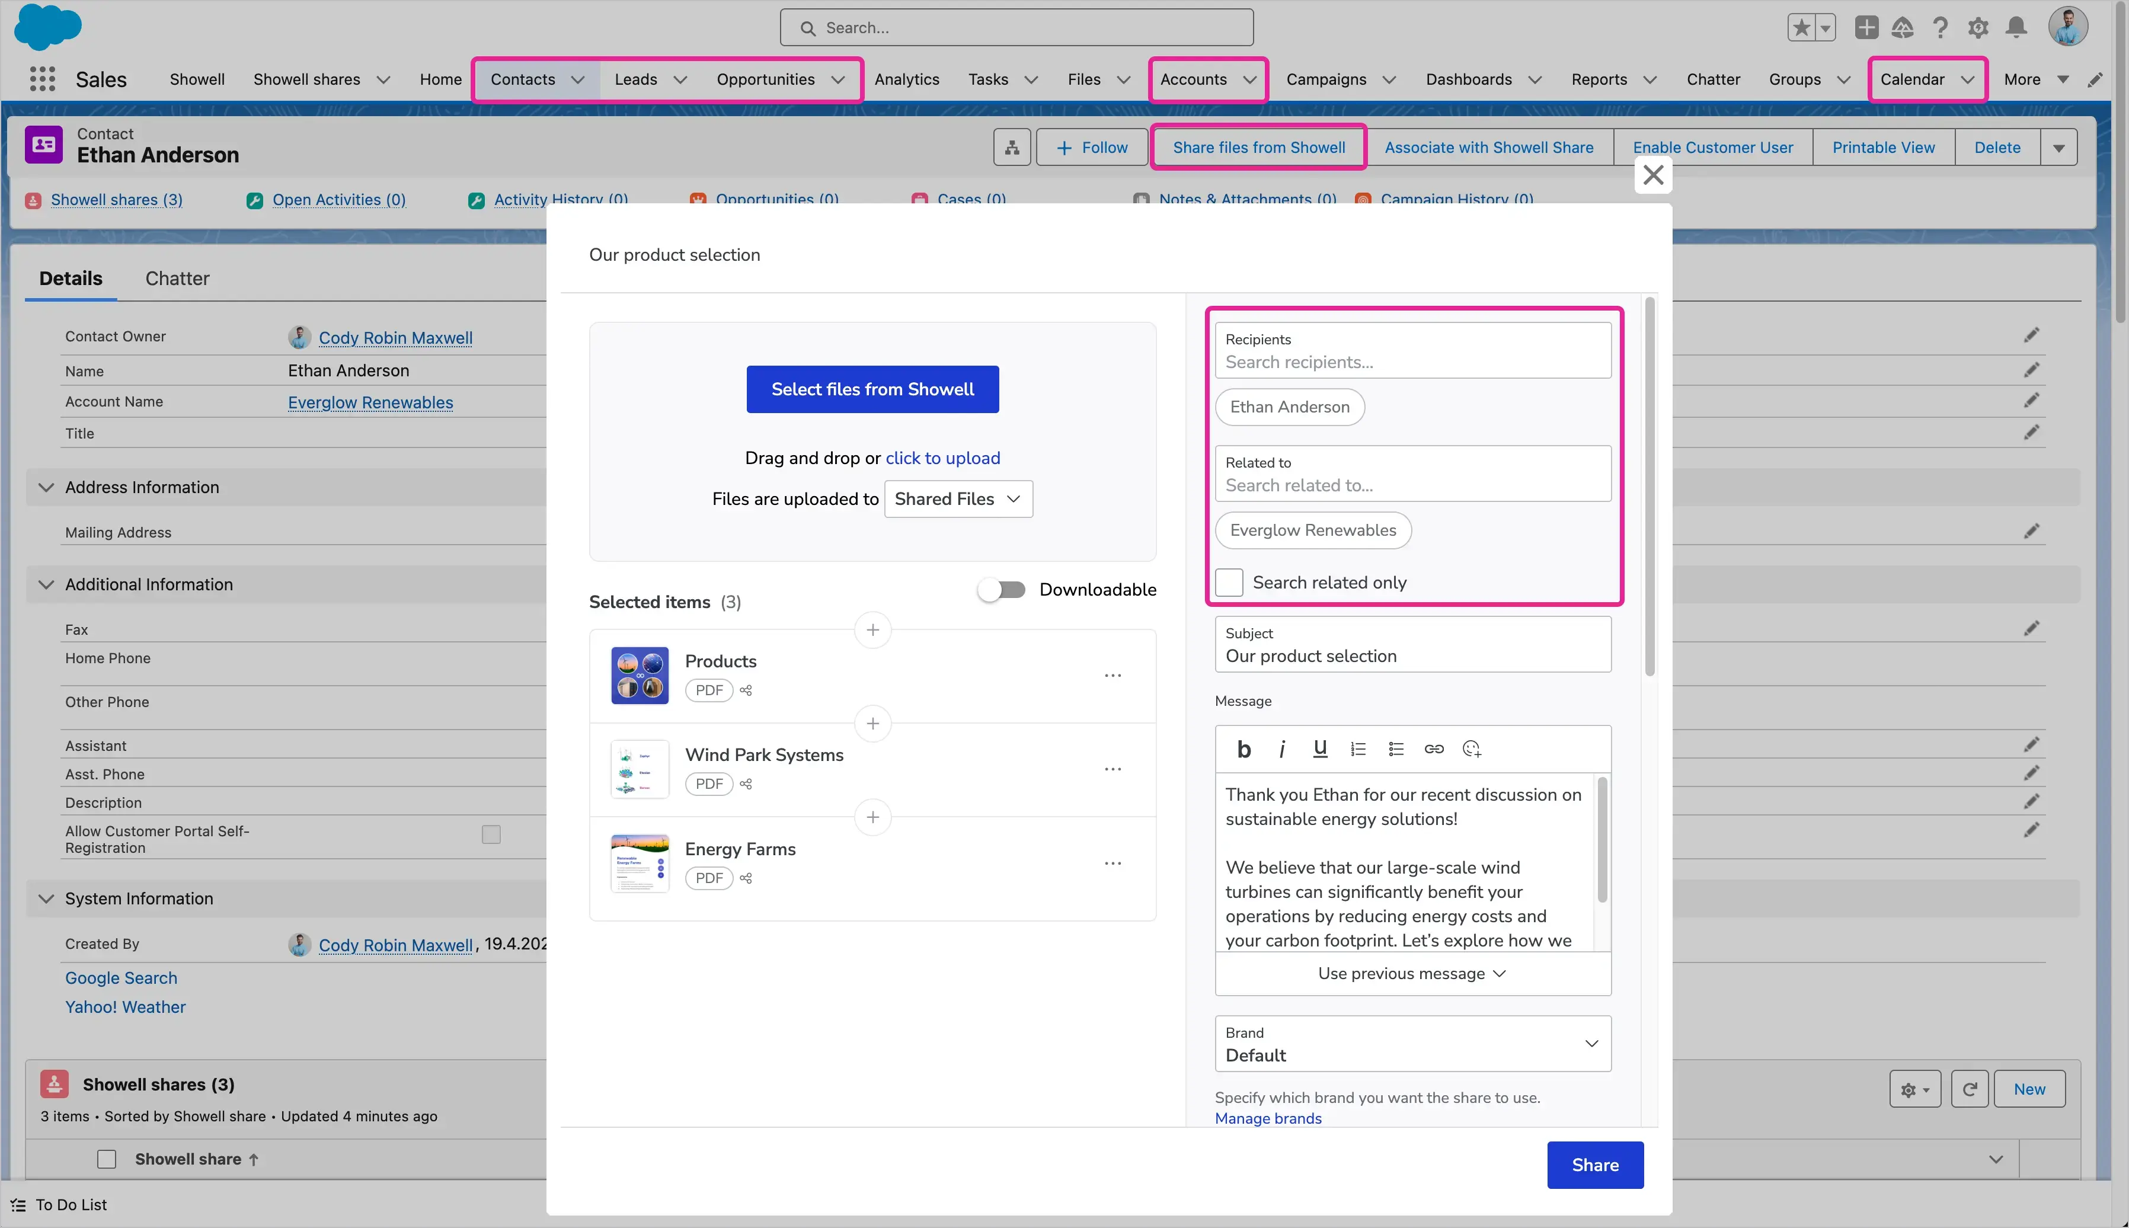Click the click to upload link
Viewport: 2129px width, 1228px height.
(x=942, y=458)
